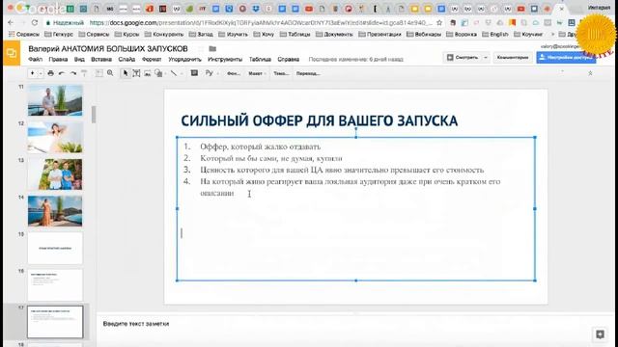Open the Формат menu
Screen dimensions: 618x347
tap(152, 60)
